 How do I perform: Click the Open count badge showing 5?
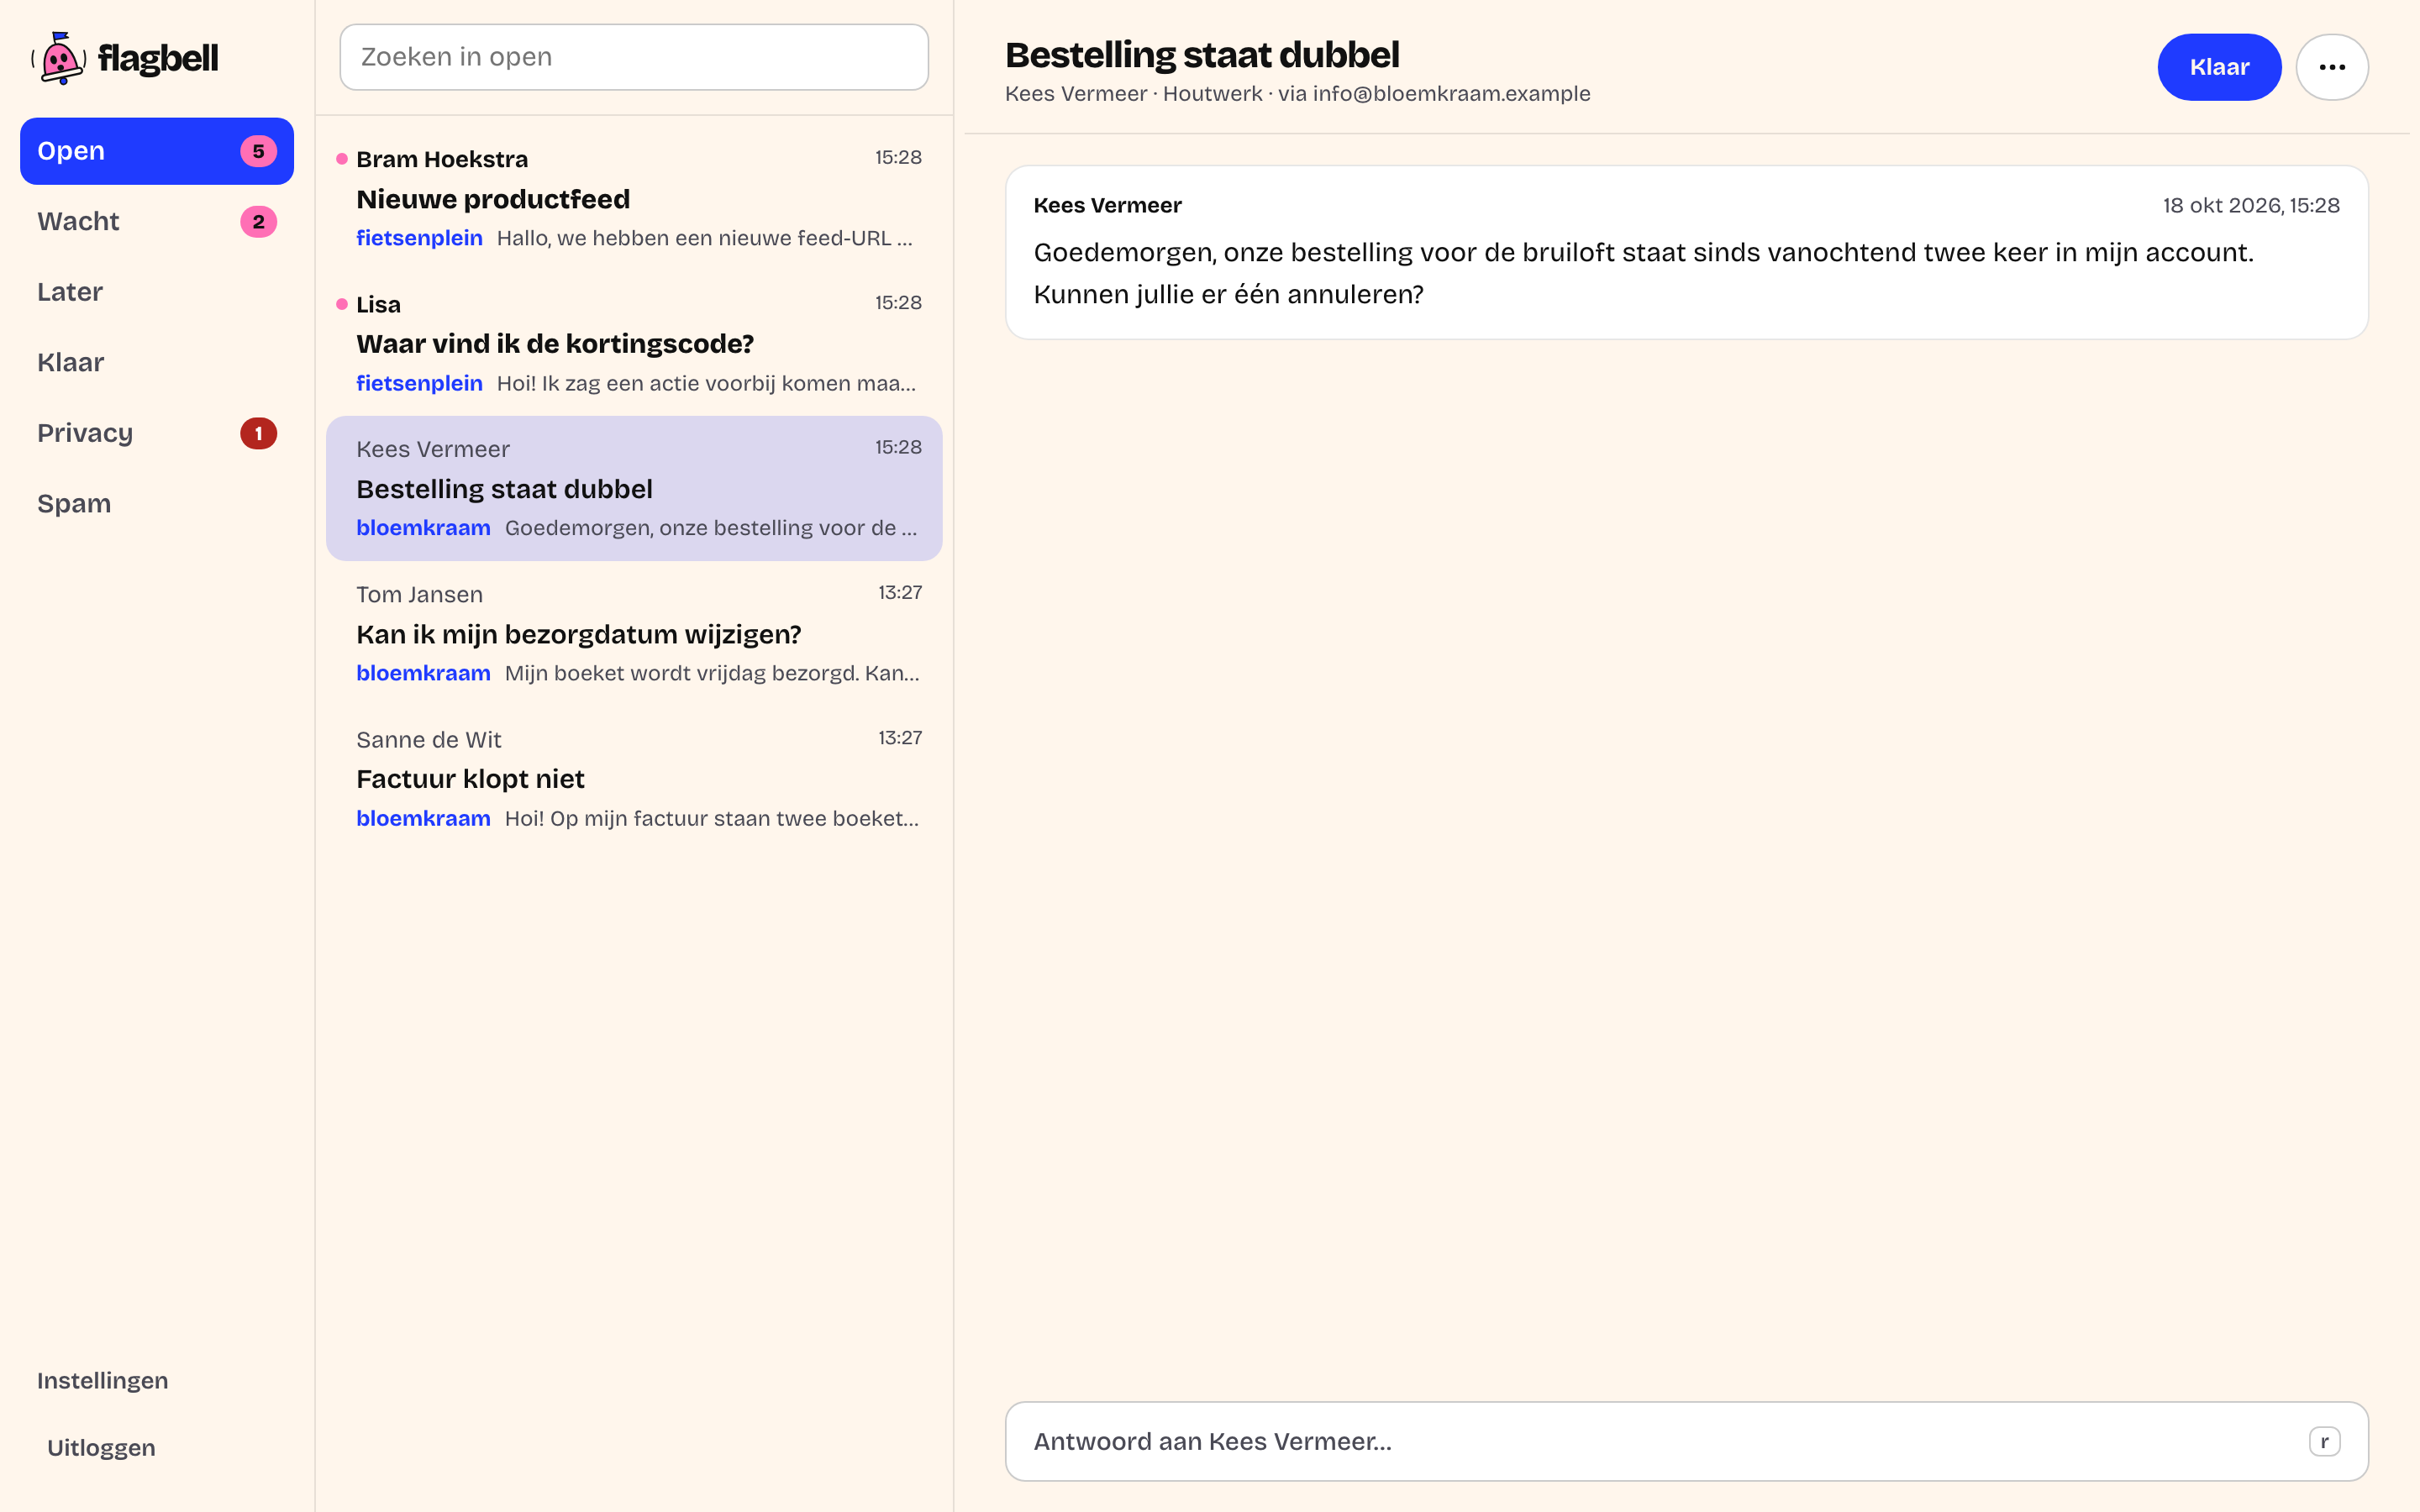click(x=258, y=151)
